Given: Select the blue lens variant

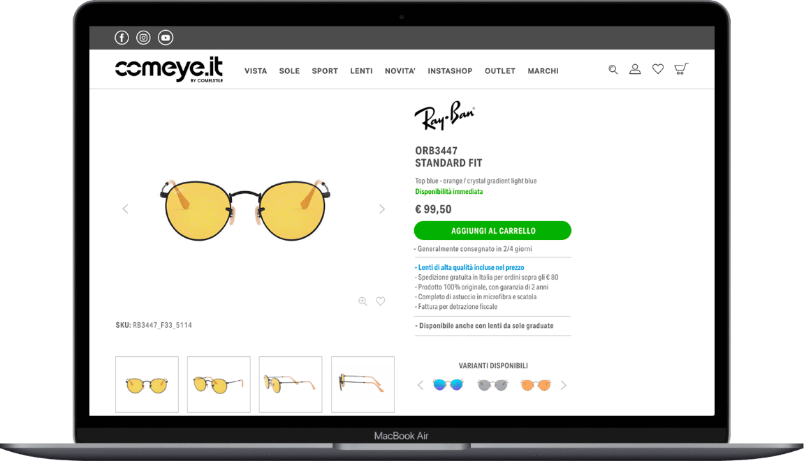Looking at the screenshot, I should click(x=448, y=385).
